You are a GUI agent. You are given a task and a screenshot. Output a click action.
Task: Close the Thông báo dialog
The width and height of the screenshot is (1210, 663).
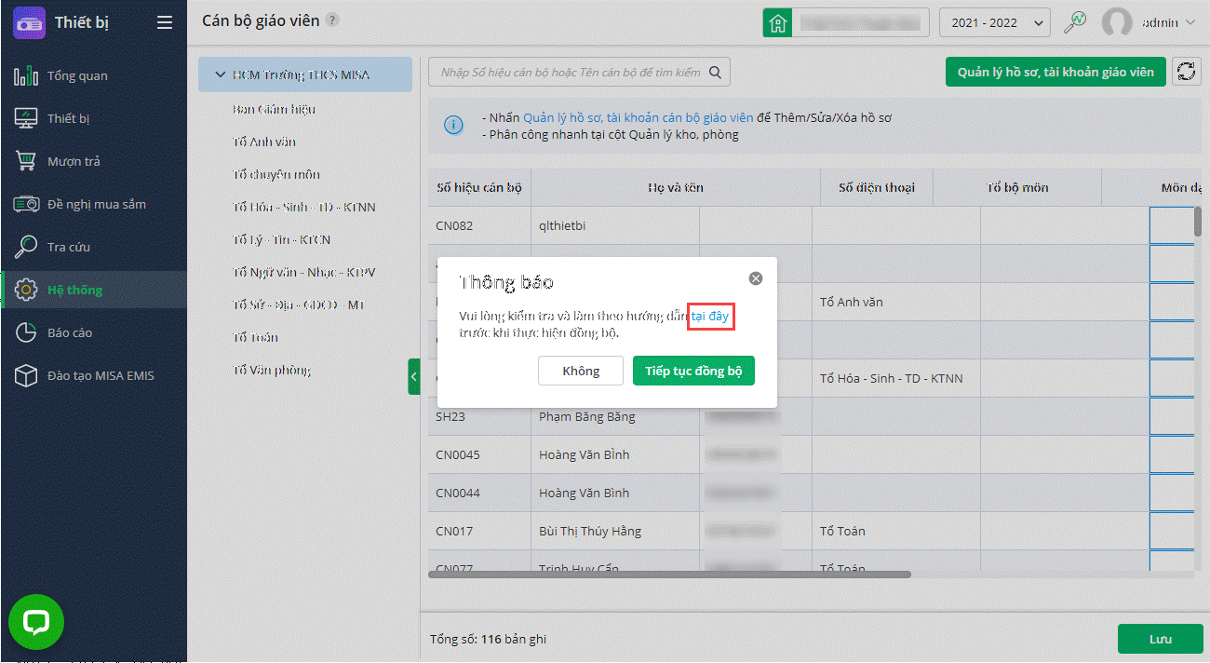tap(756, 277)
